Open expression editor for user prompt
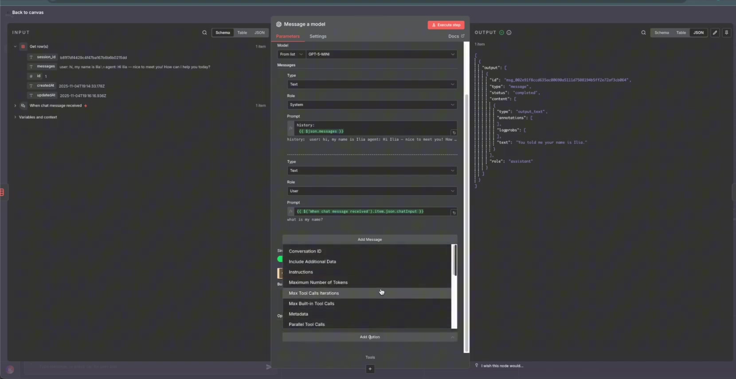The width and height of the screenshot is (736, 379). 454,213
